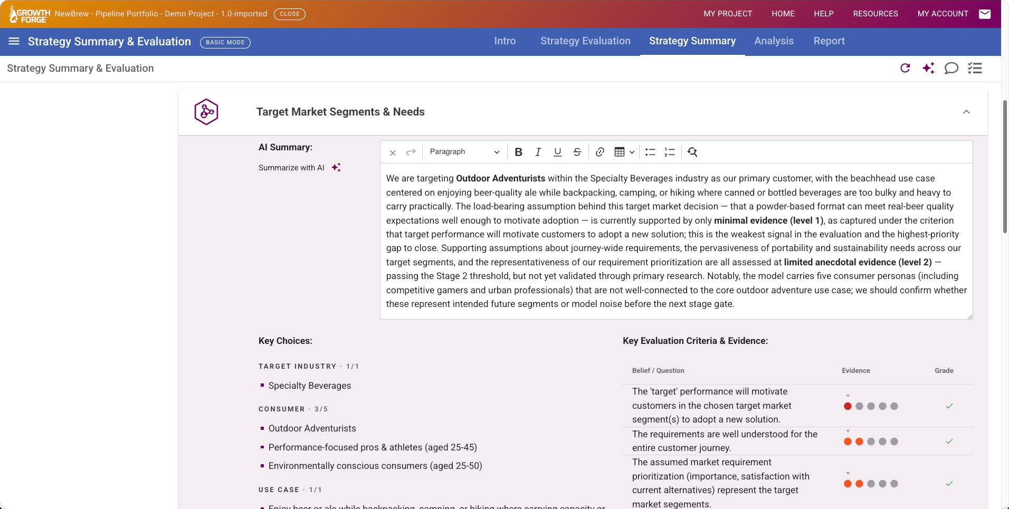
Task: Insert a link with the link icon
Action: coord(600,152)
